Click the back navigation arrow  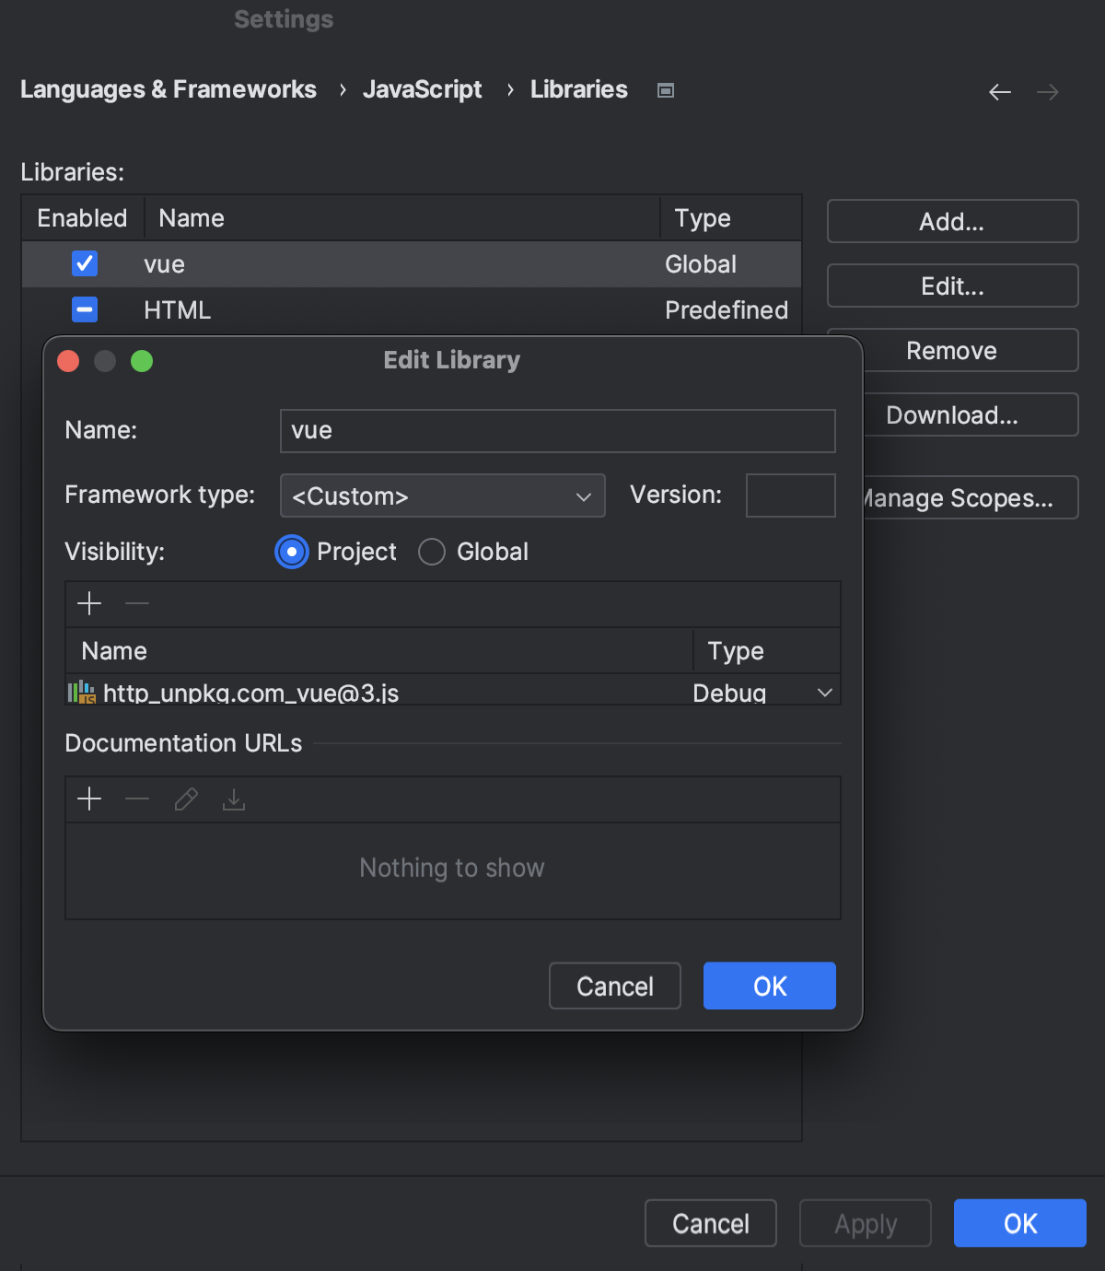(1000, 91)
